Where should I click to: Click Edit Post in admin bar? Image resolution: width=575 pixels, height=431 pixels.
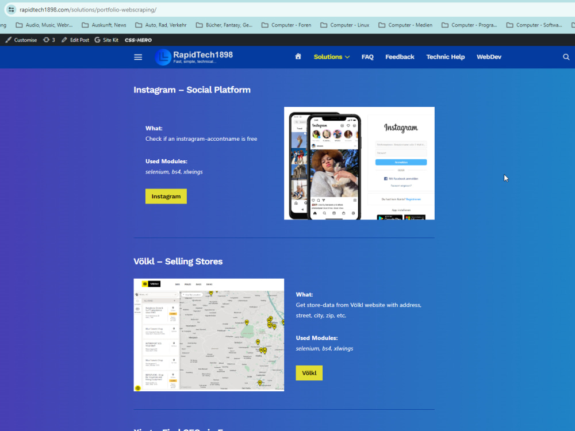(75, 40)
